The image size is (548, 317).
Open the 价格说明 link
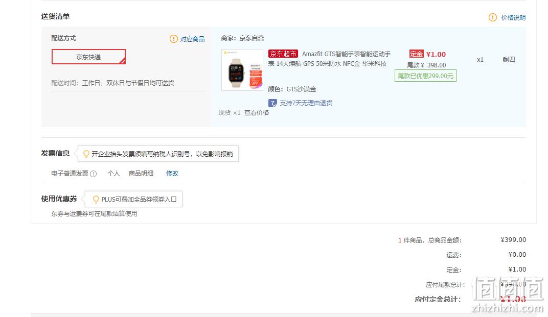point(513,17)
